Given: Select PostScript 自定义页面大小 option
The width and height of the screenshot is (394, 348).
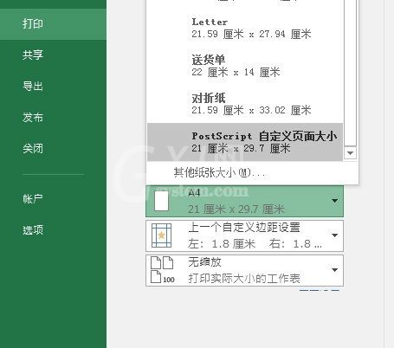Looking at the screenshot, I should tap(245, 142).
